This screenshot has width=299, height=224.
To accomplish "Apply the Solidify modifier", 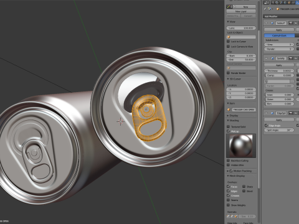I will (279, 65).
